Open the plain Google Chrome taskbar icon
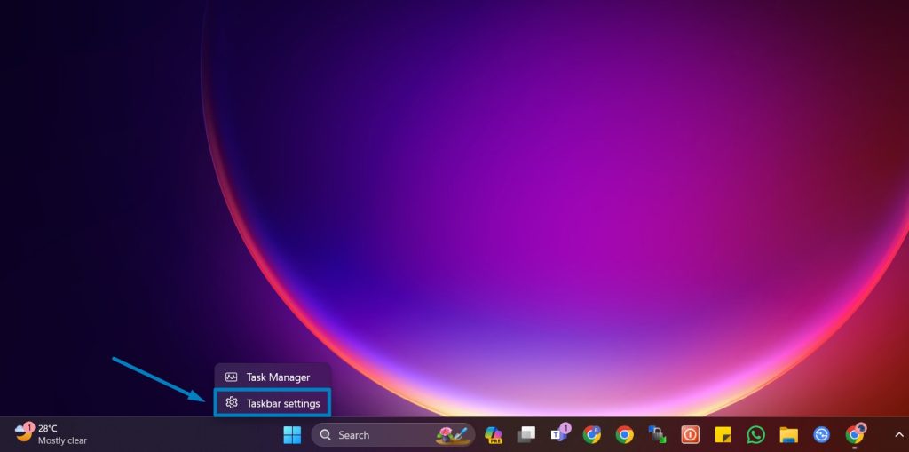The image size is (909, 452). point(625,435)
